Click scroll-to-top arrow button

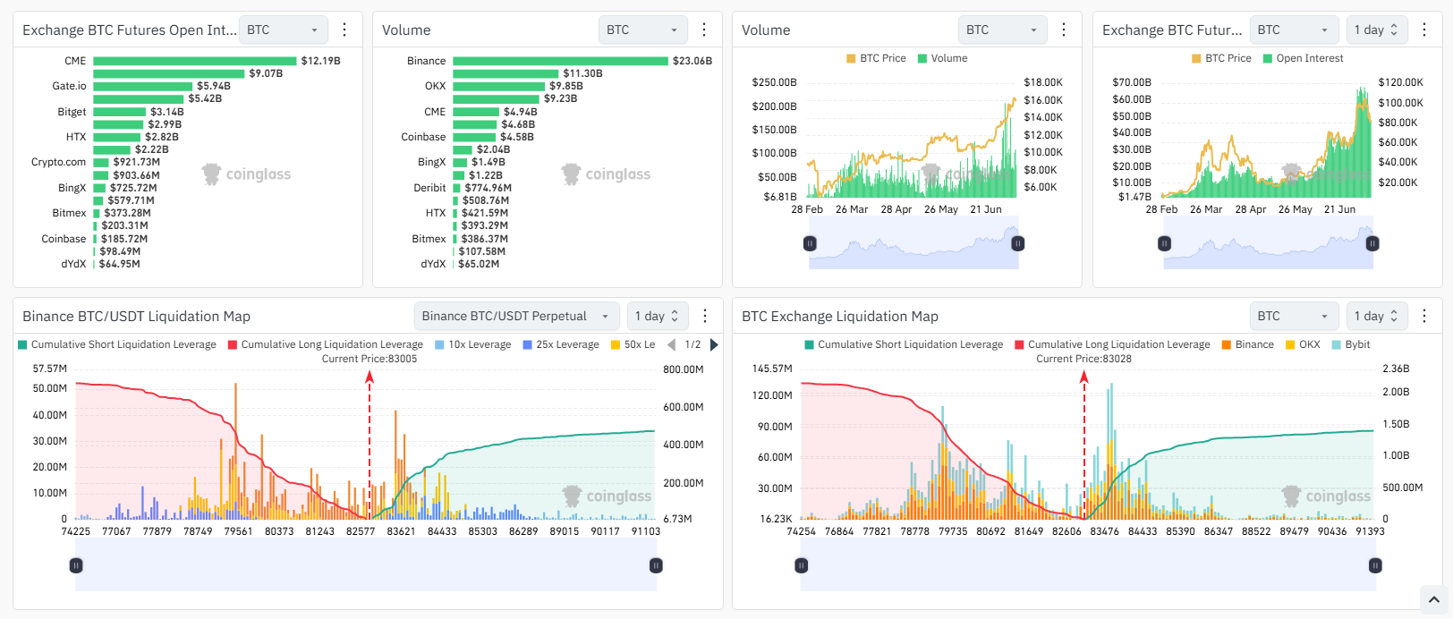pyautogui.click(x=1433, y=599)
